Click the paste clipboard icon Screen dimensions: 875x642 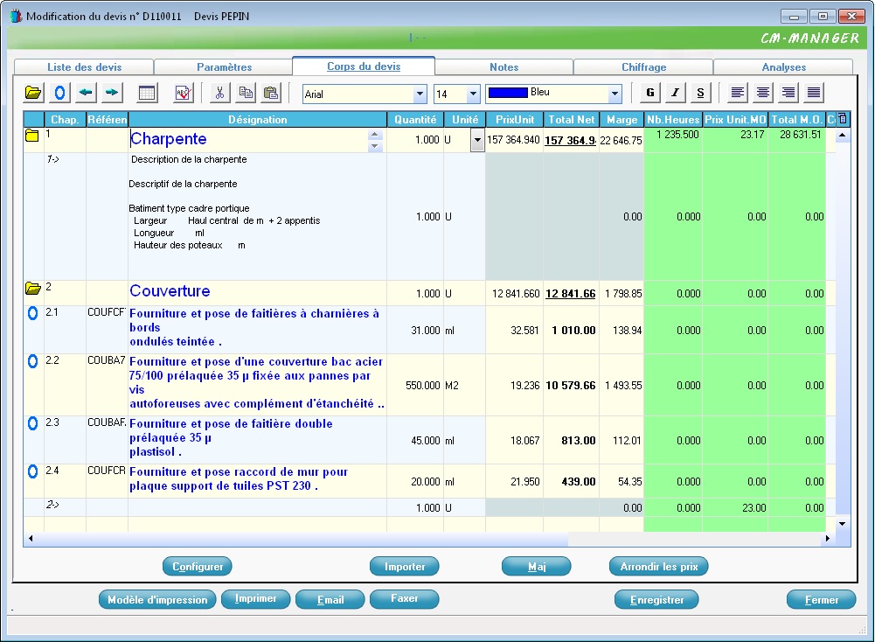[x=271, y=93]
